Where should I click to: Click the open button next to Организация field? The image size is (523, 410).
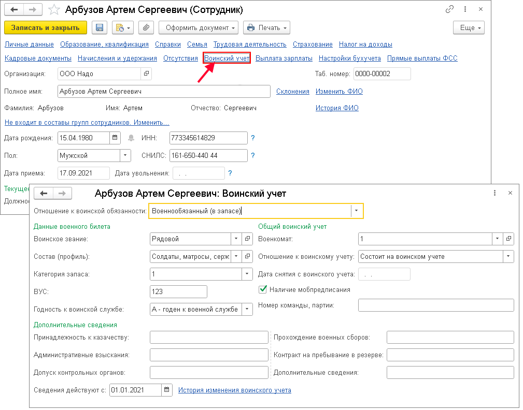[146, 74]
